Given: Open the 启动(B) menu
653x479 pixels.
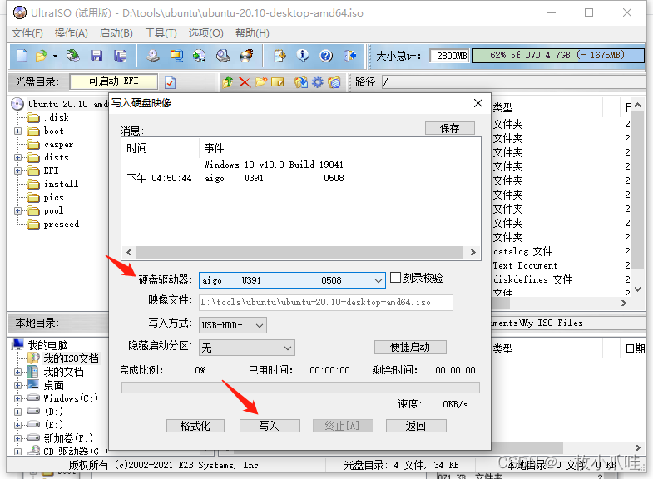Looking at the screenshot, I should coord(116,33).
